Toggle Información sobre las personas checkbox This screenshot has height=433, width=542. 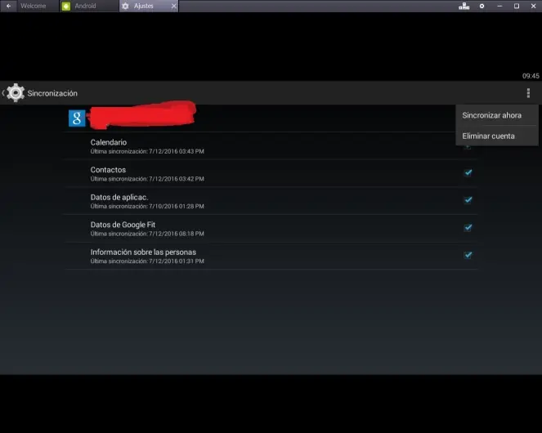coord(468,255)
